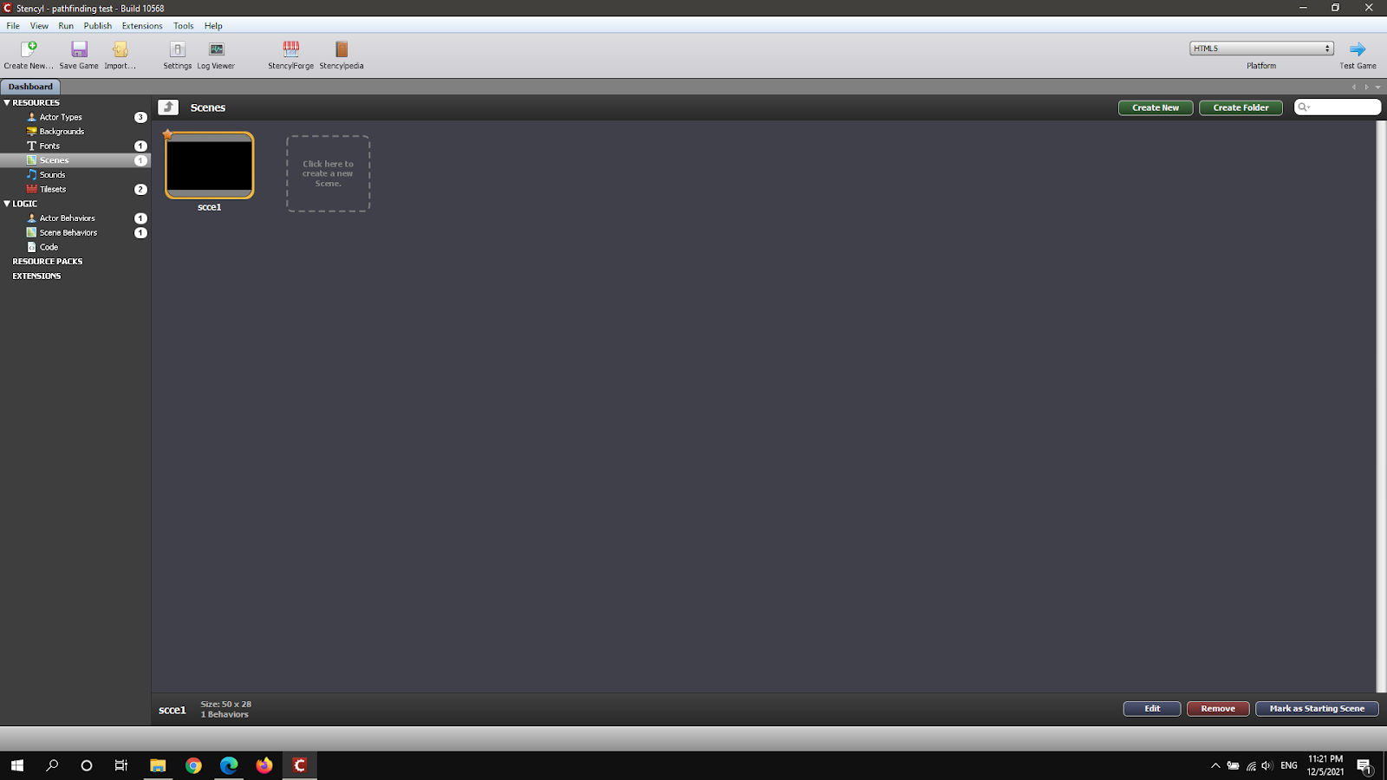Open the Publish menu

coord(98,26)
